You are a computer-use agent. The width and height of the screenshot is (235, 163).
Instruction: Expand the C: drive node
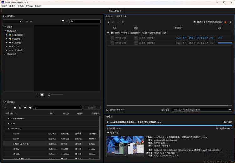click(7, 35)
